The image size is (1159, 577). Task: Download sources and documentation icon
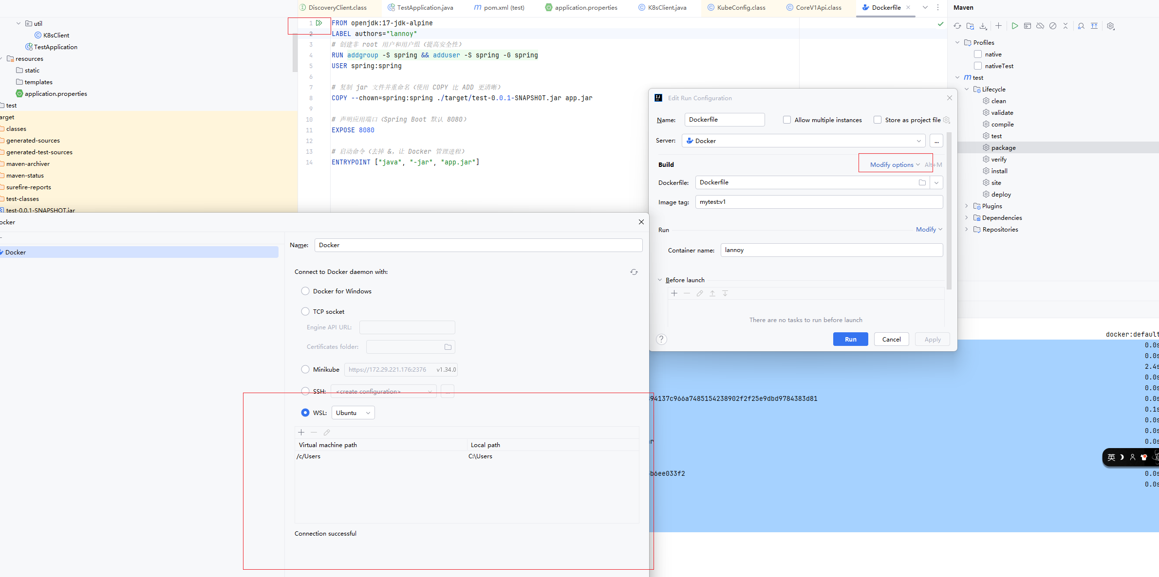click(x=983, y=26)
